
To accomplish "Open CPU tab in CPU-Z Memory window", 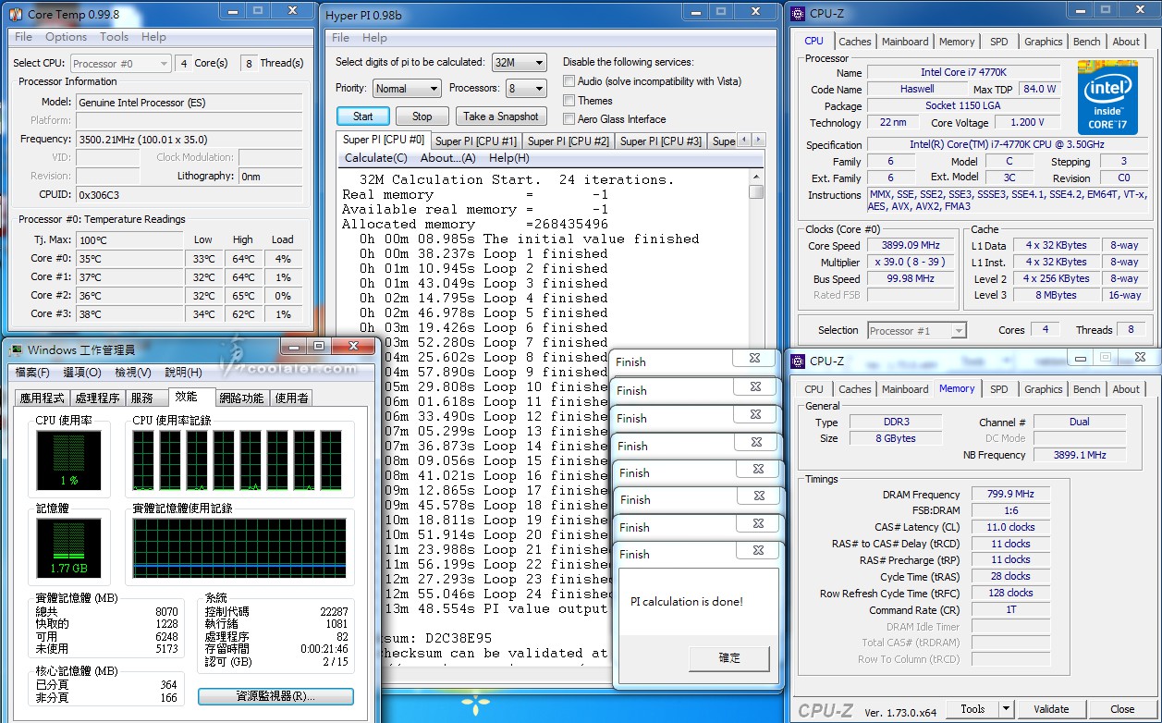I will click(x=813, y=389).
